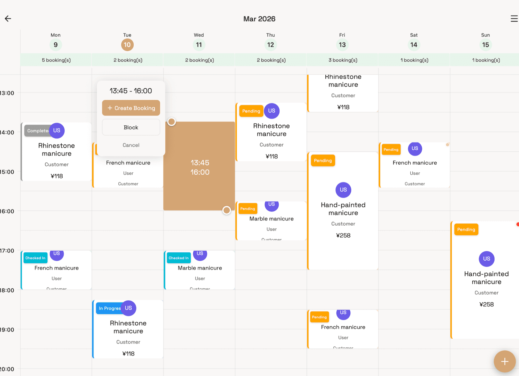Open the hamburger menu at top right
The height and width of the screenshot is (376, 519).
[514, 19]
